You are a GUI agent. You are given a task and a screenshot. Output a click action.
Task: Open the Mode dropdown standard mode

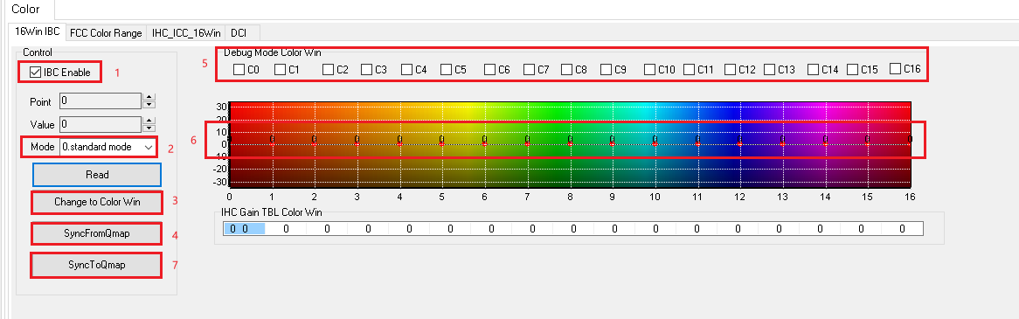point(107,147)
